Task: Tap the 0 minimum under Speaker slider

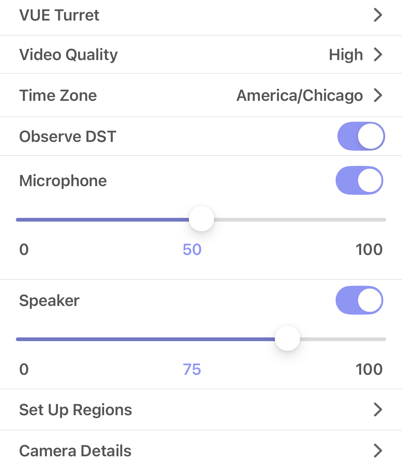Action: click(x=24, y=369)
